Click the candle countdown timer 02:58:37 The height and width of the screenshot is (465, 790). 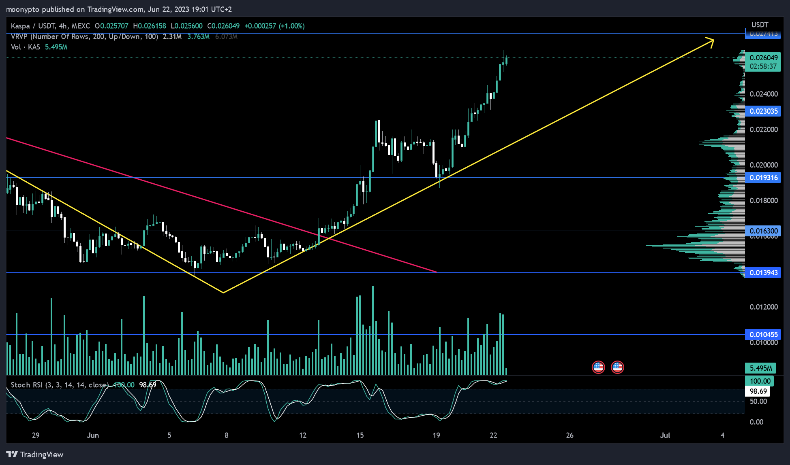tap(763, 66)
